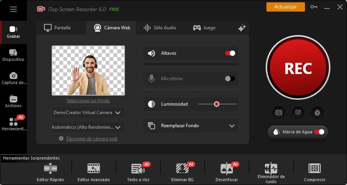Click the Seleccionar un fondo link
The image size is (347, 185).
88,101
